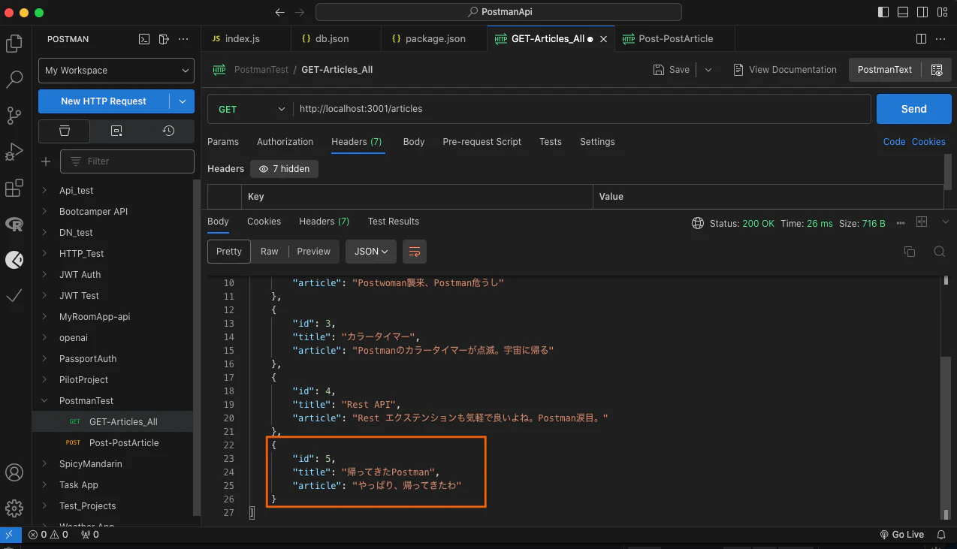Open the R extension view
Screen dimensions: 957x549
(14, 224)
